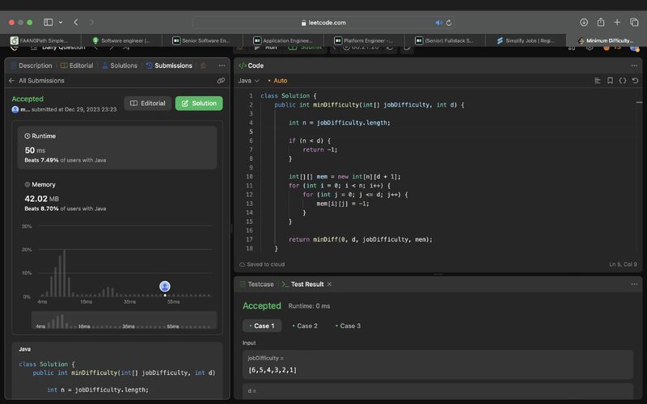This screenshot has height=404, width=647.
Task: Select Case 1 test tab
Action: click(x=262, y=326)
